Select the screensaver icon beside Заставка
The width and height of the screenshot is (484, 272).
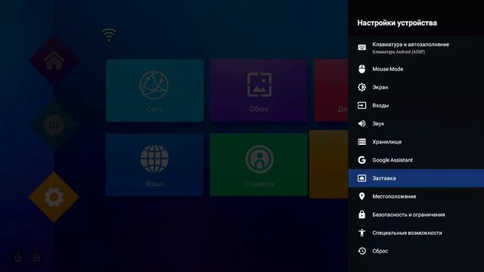(x=361, y=178)
